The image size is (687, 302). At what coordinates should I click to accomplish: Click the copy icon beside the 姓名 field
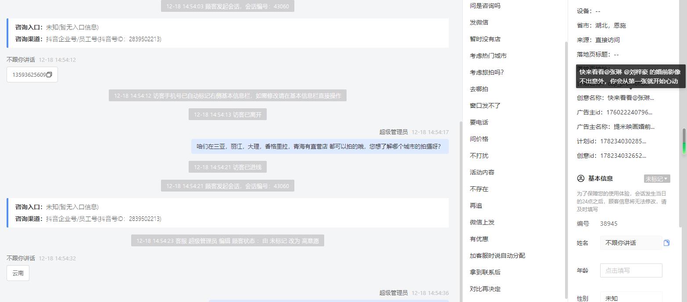[x=666, y=243]
